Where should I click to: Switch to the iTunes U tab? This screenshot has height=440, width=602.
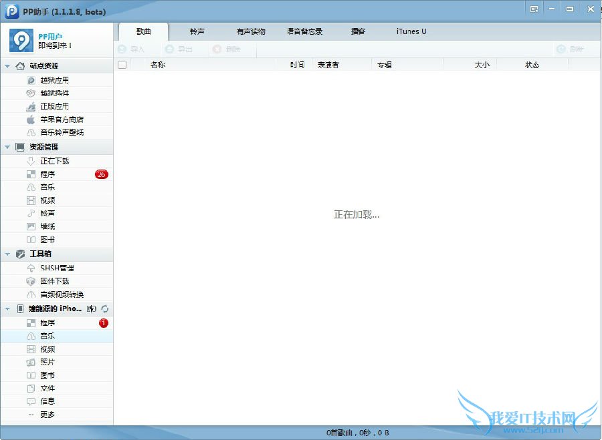click(411, 31)
